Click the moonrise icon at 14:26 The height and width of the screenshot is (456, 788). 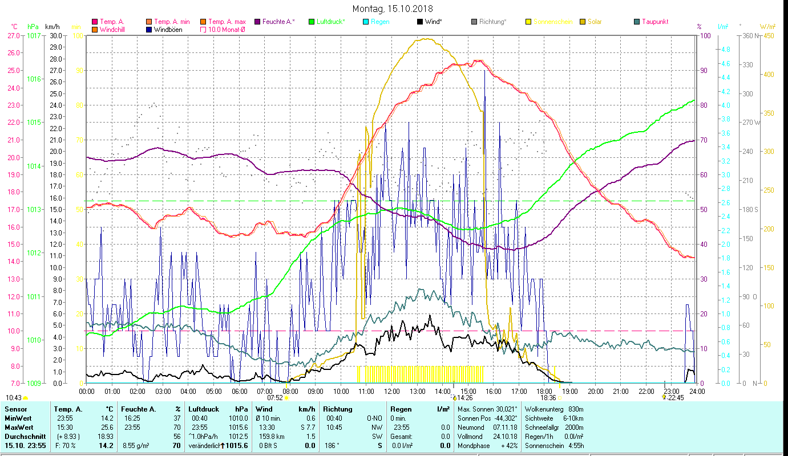[454, 398]
